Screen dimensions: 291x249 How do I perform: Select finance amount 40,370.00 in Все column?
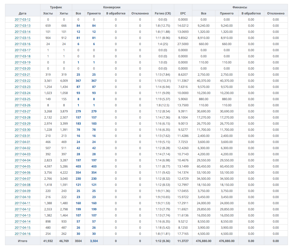(x=203, y=81)
